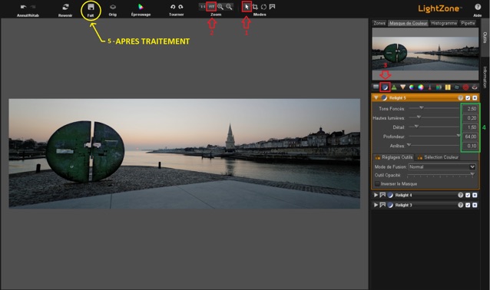Toggle the Relight 5 enable checkbox
Screen dimensions: 490x290
468,98
